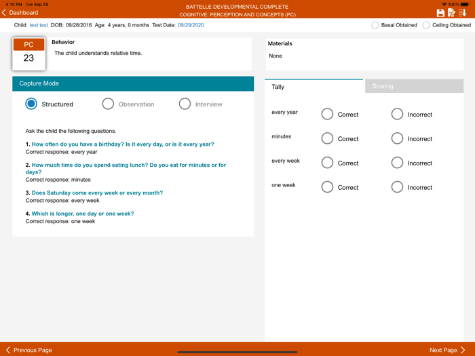Image resolution: width=475 pixels, height=356 pixels.
Task: Tap the Wi-Fi status icon
Action: 444,4
